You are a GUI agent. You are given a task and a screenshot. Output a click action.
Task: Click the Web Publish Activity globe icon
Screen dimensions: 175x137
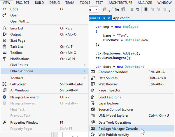[x=93, y=135]
